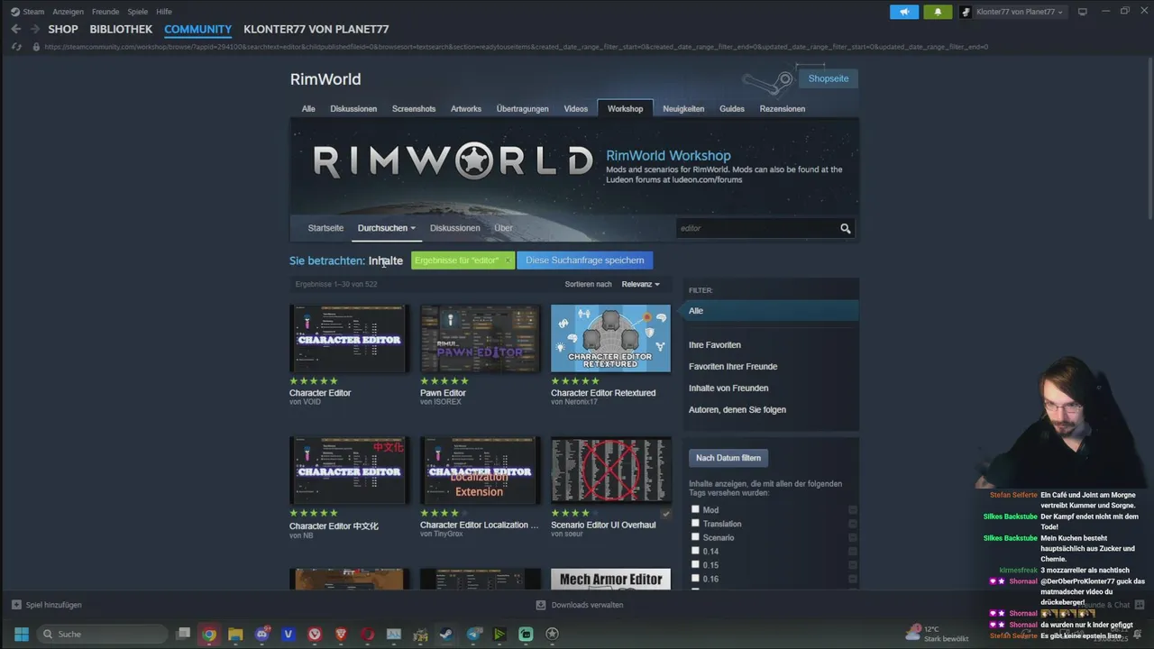Viewport: 1154px width, 649px height.
Task: Check the 0.15 version checkbox
Action: [695, 564]
